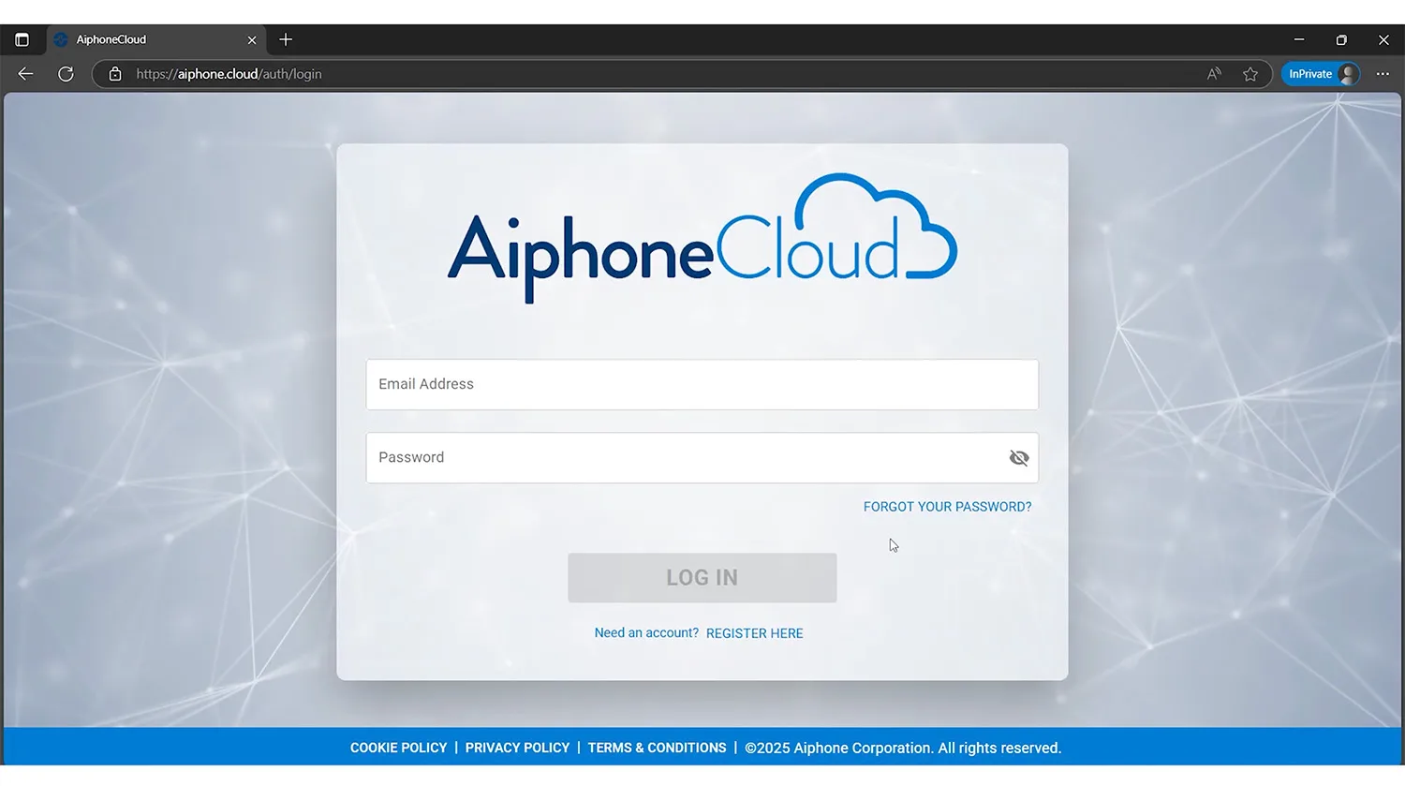This screenshot has width=1405, height=786.
Task: Click 'Need an account?' text
Action: [646, 633]
